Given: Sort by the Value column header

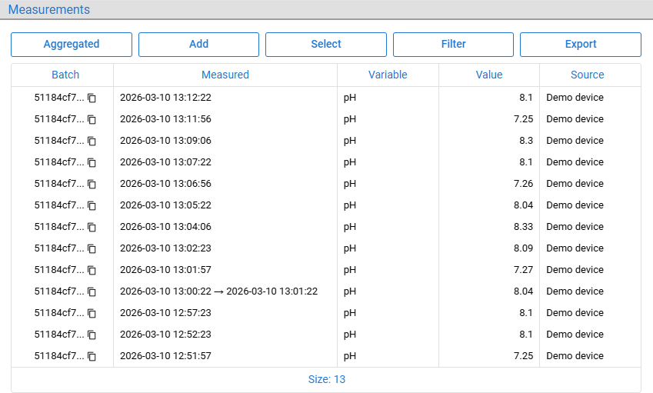Looking at the screenshot, I should 489,75.
